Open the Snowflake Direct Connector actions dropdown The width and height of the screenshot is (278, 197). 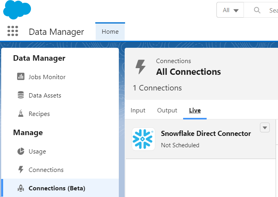(x=265, y=128)
